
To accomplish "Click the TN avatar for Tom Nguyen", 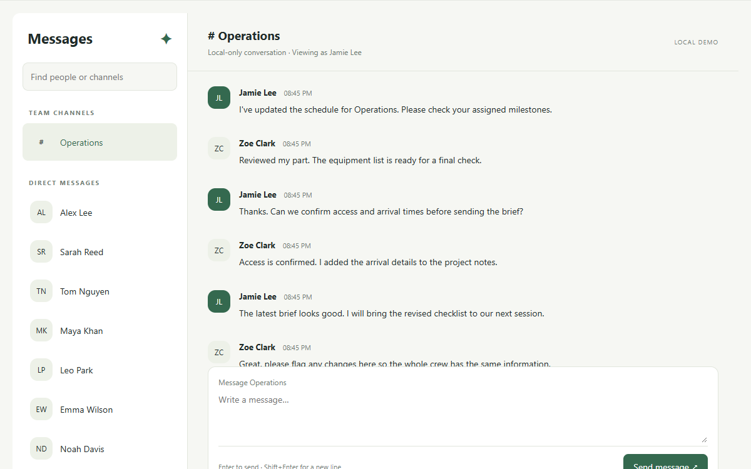I will tap(41, 291).
